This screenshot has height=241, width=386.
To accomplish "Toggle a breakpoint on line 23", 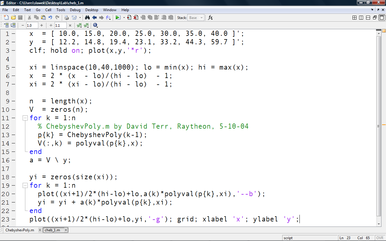I will click(13, 219).
